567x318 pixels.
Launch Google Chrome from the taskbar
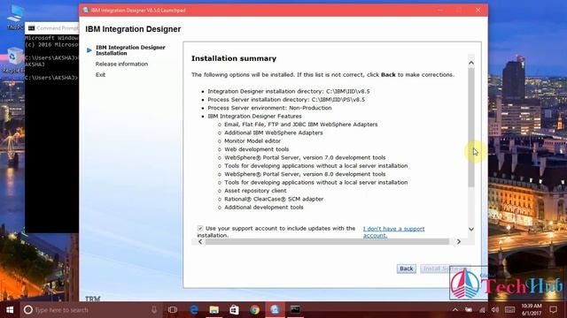coord(254,310)
